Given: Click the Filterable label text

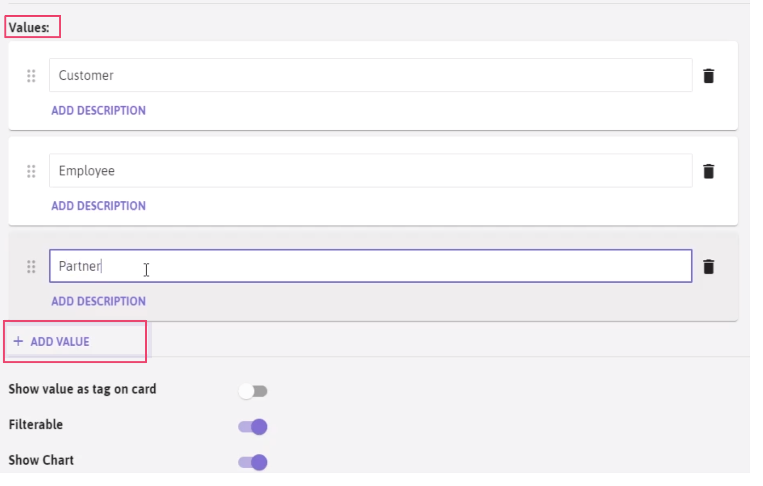Looking at the screenshot, I should 36,424.
